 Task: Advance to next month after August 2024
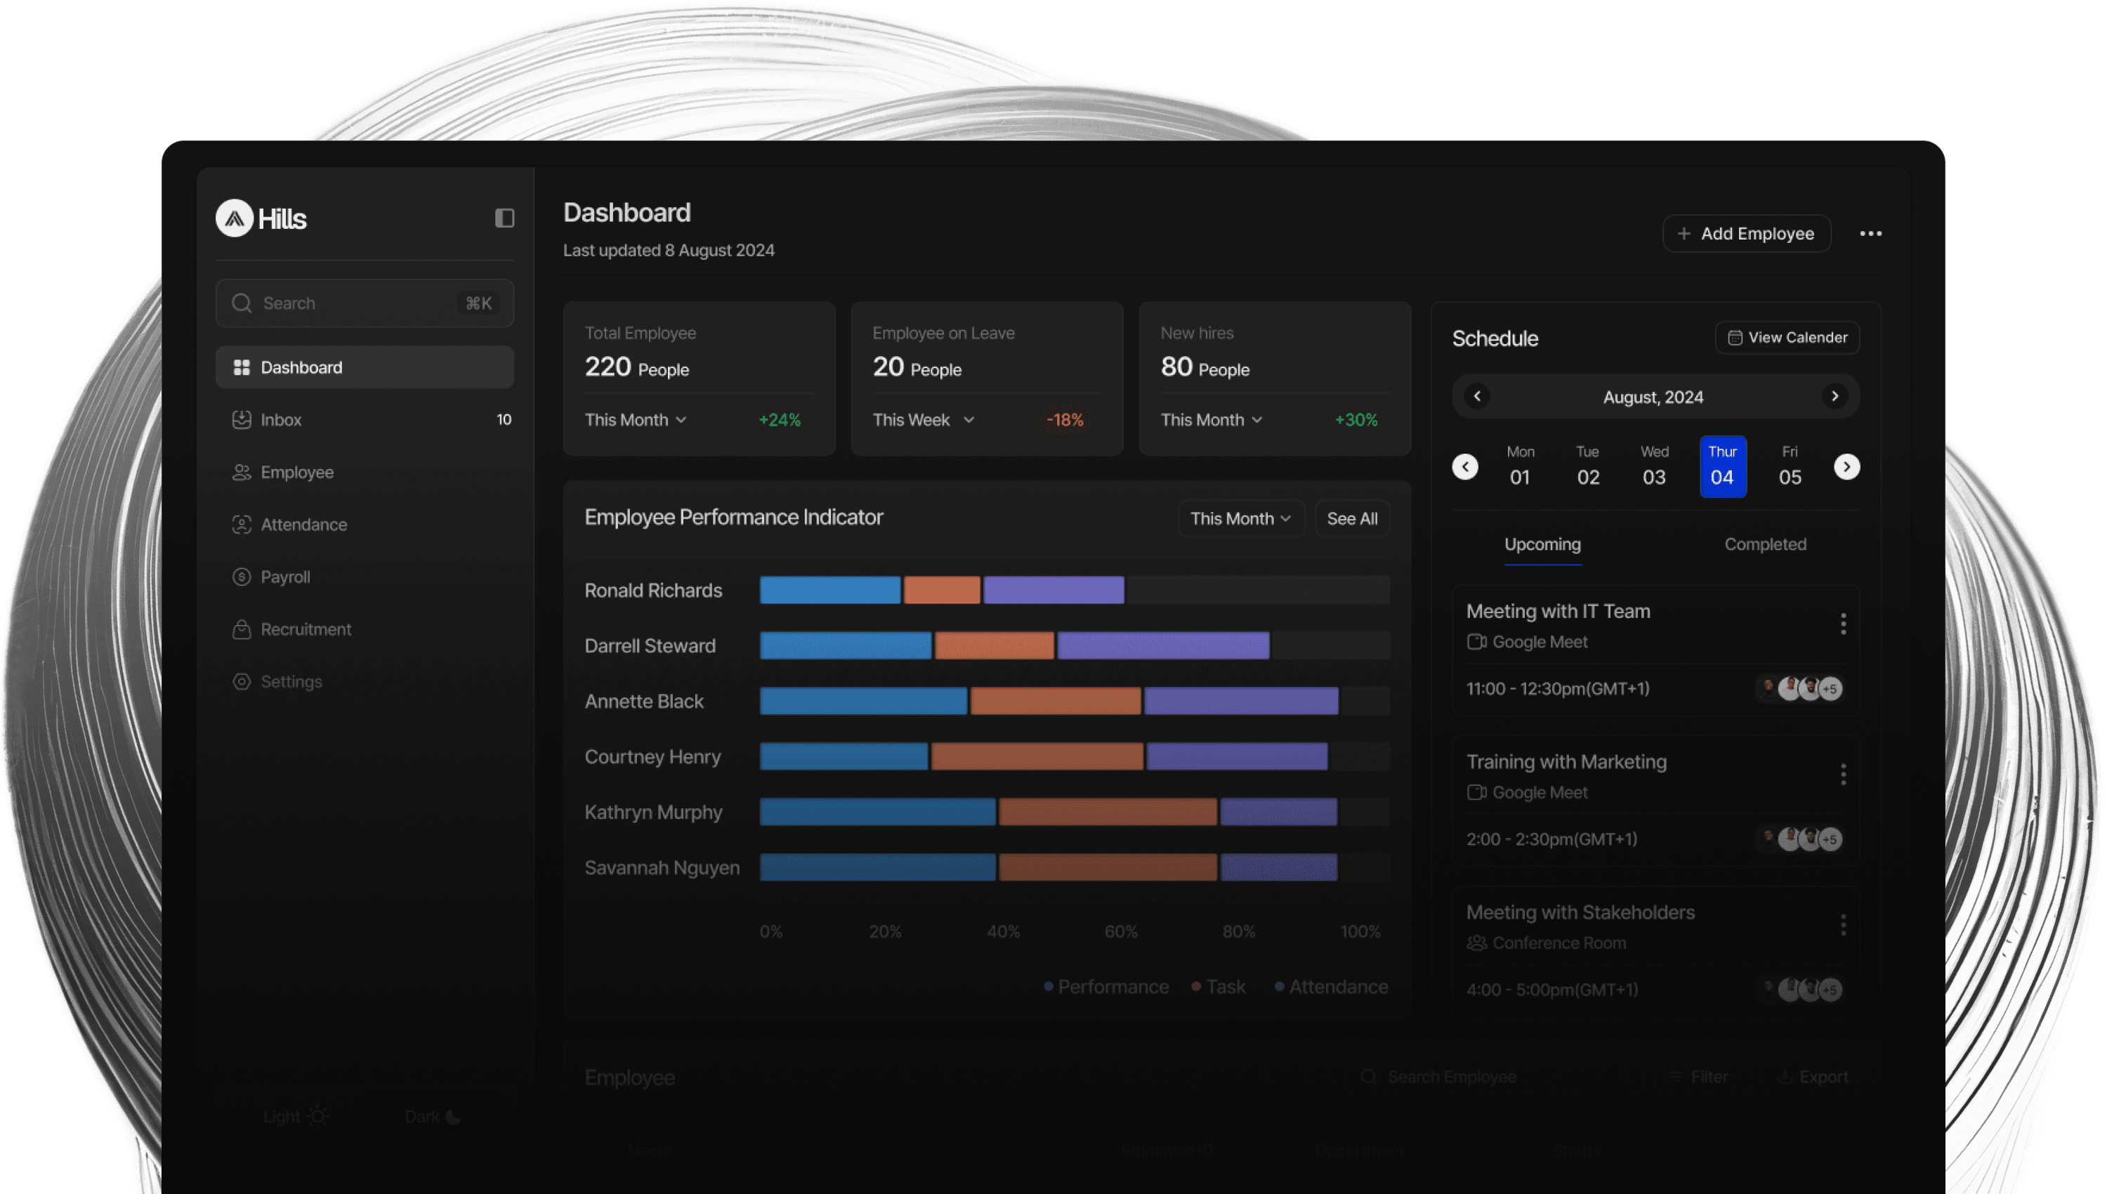click(1834, 397)
